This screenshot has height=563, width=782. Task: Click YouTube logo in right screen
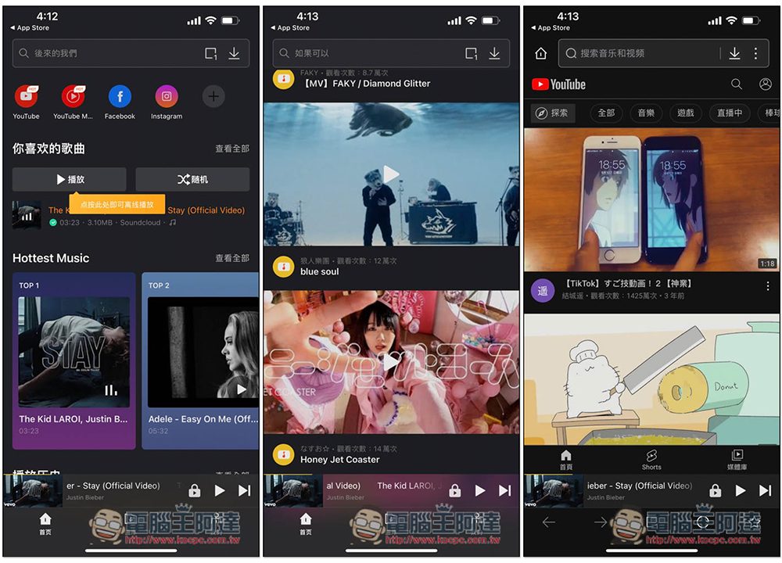point(558,84)
